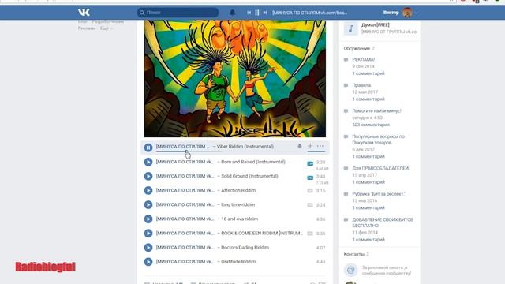Screen dimensions: 505x284
Task: Open the VK logo home page
Action: coord(84,13)
